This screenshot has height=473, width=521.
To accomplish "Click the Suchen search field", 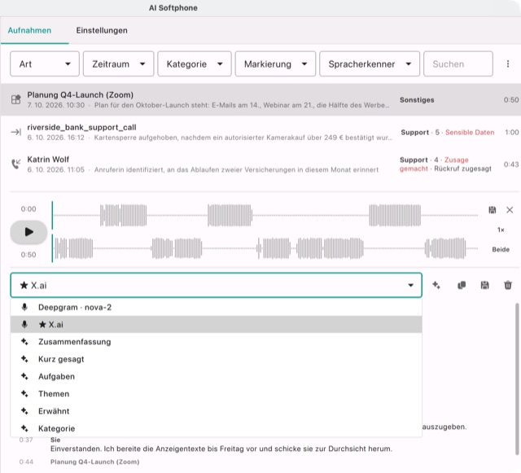I will (x=458, y=64).
